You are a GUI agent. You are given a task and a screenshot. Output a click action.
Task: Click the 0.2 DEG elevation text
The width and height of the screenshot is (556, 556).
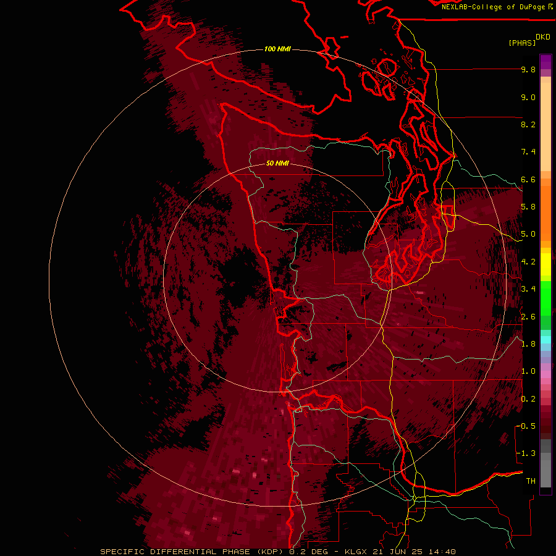pyautogui.click(x=308, y=552)
